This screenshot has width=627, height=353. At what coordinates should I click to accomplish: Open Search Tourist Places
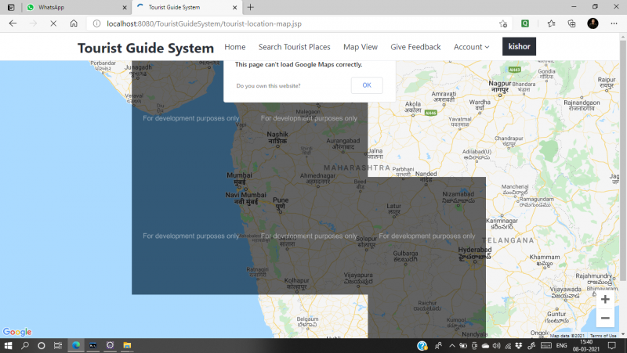point(295,47)
